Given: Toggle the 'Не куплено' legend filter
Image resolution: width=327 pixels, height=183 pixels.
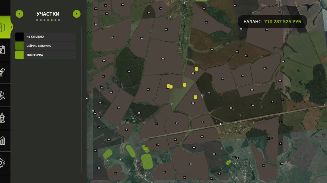Looking at the screenshot, I should (45, 37).
